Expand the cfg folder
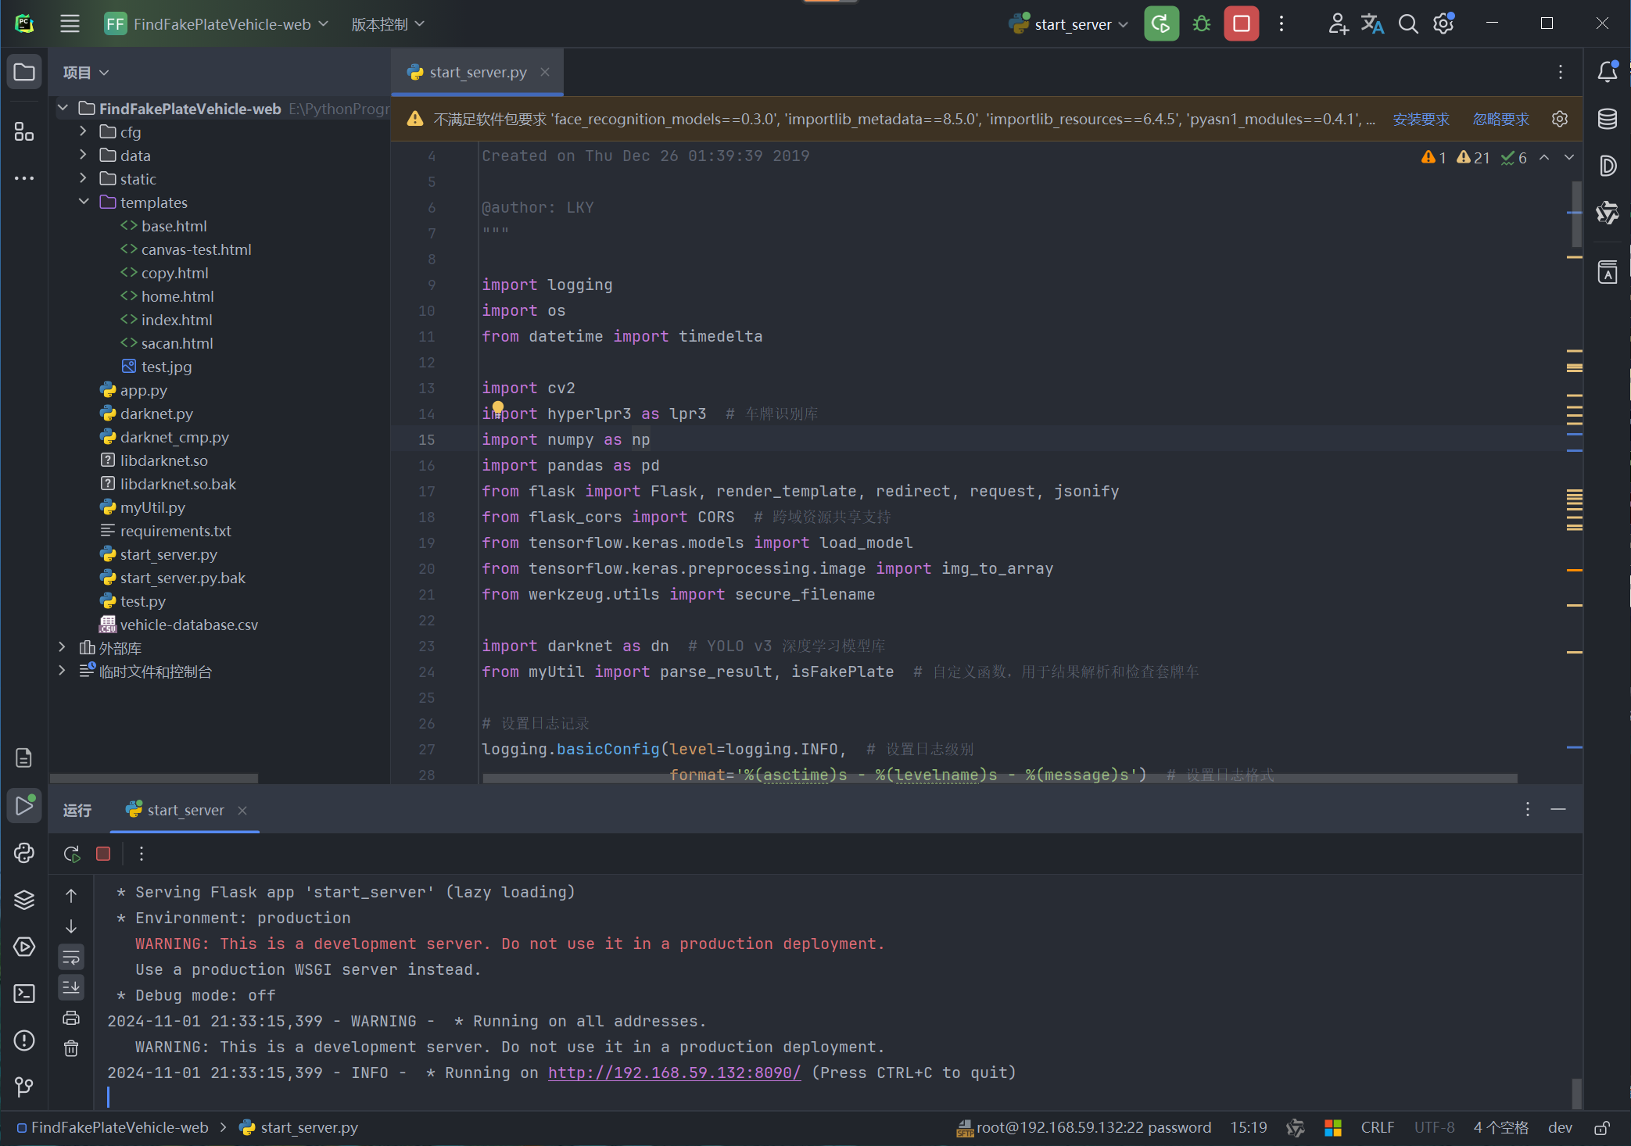Viewport: 1631px width, 1146px height. pos(84,131)
